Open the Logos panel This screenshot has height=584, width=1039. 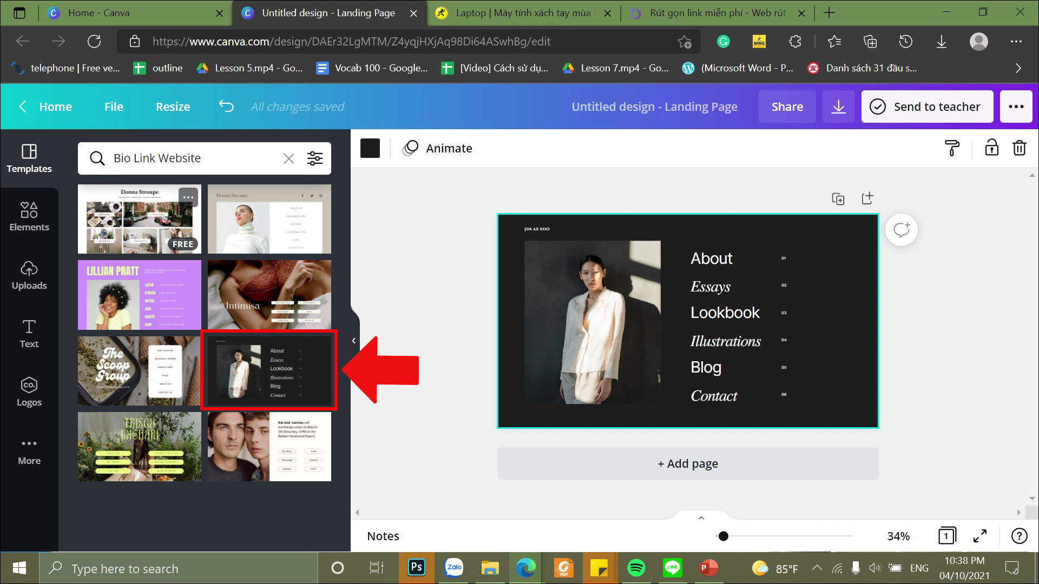(29, 391)
